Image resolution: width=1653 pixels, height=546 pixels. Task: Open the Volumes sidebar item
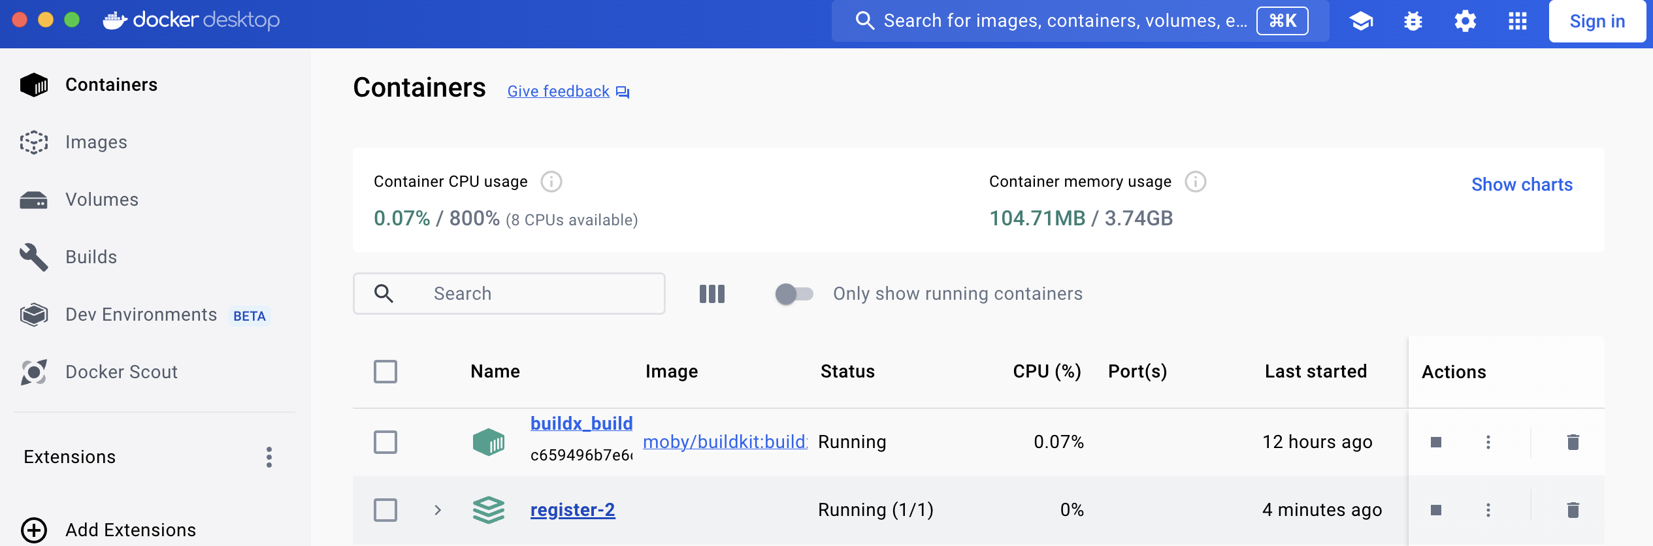(102, 200)
